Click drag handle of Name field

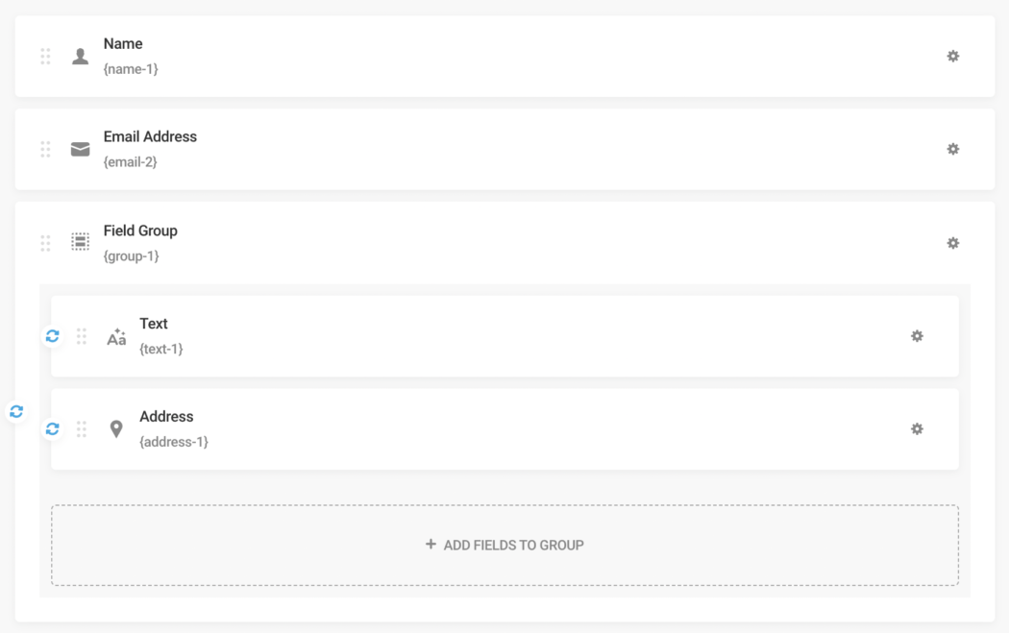[45, 57]
